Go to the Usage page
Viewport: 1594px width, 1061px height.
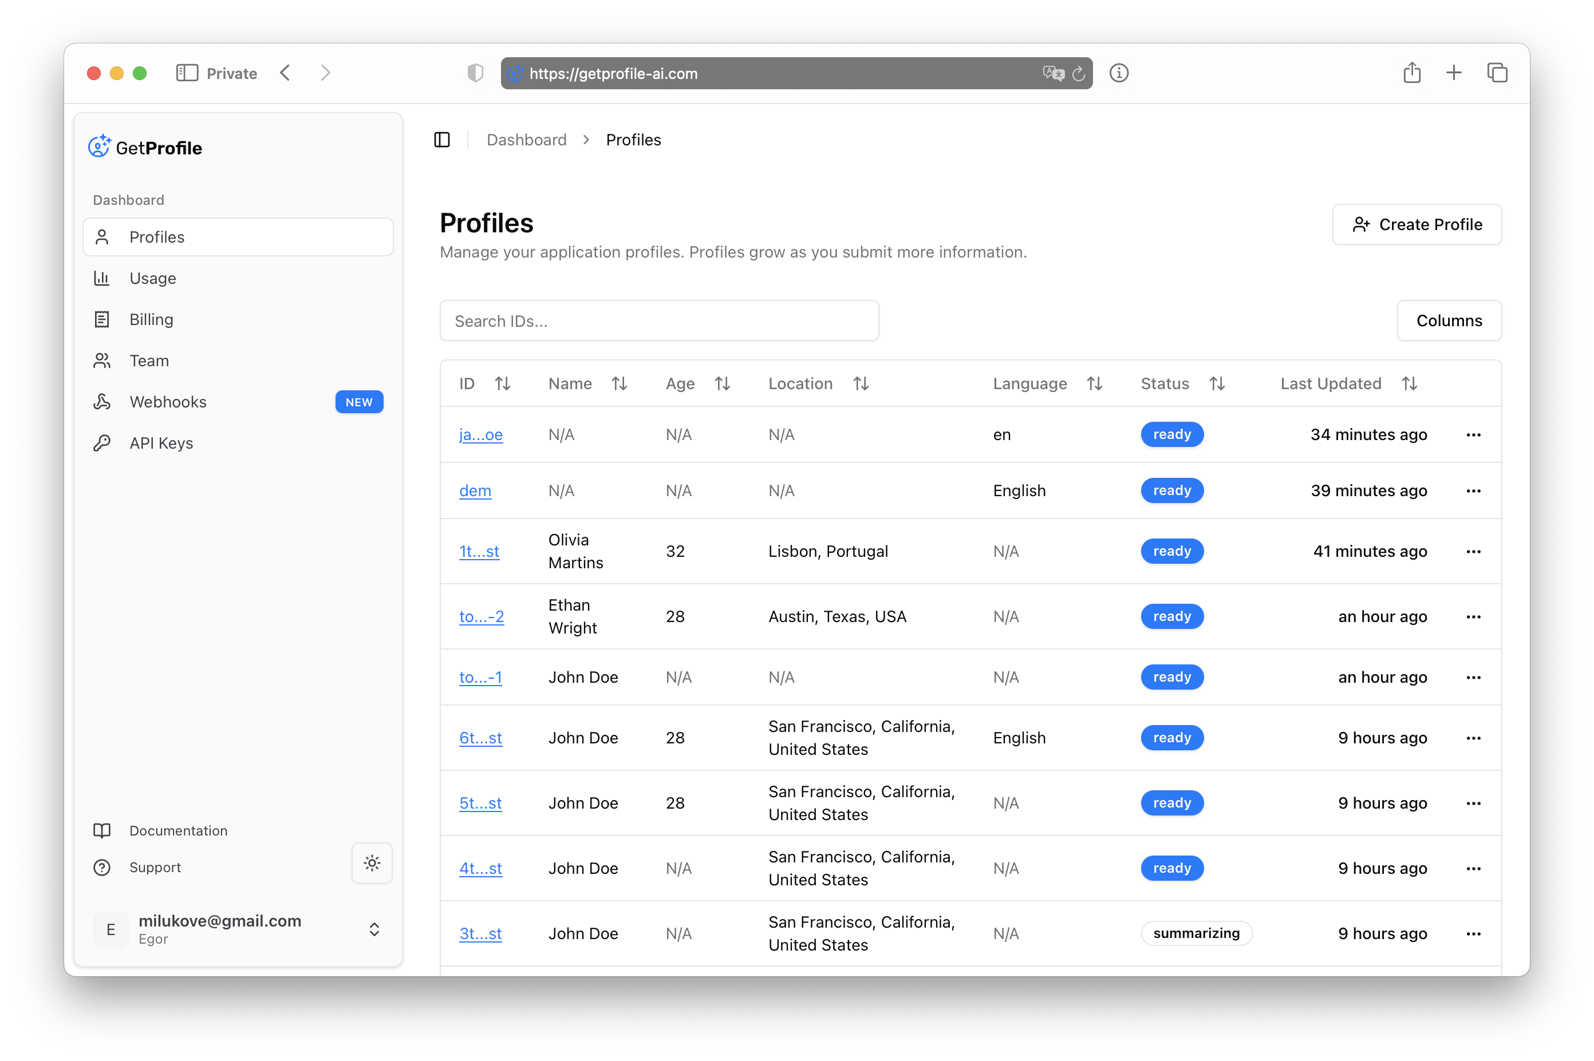click(x=152, y=278)
